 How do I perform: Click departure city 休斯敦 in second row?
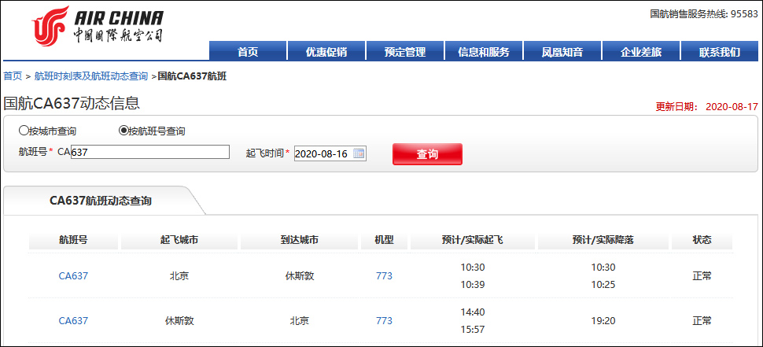[179, 321]
